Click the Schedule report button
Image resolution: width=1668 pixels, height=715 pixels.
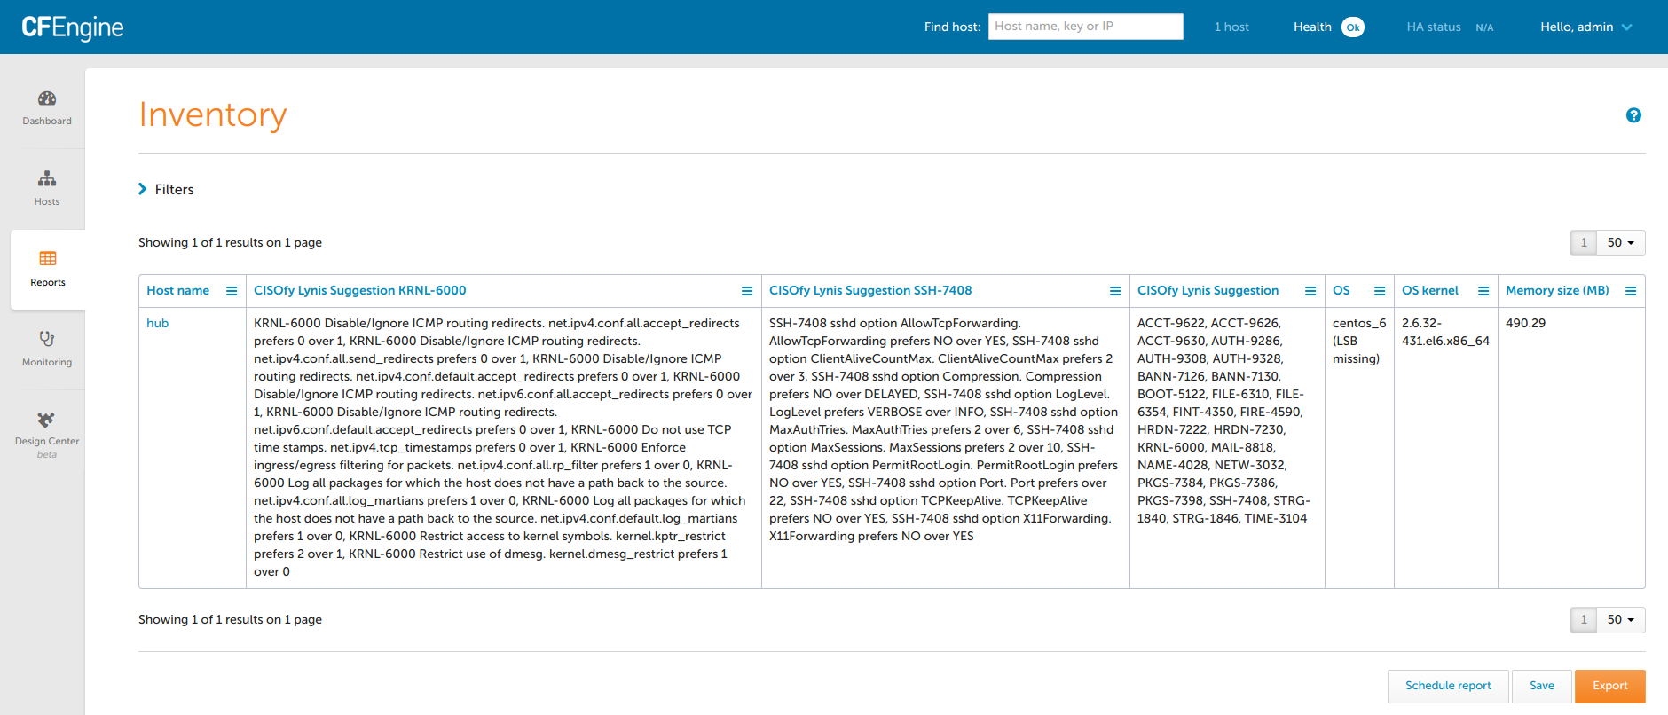pos(1448,686)
